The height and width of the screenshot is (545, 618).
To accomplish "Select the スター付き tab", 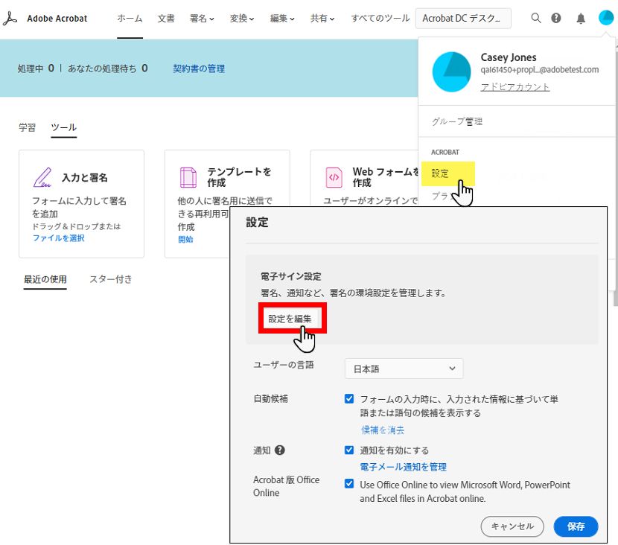I will 111,279.
